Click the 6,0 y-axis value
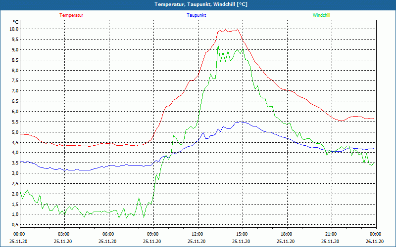 click(15, 112)
